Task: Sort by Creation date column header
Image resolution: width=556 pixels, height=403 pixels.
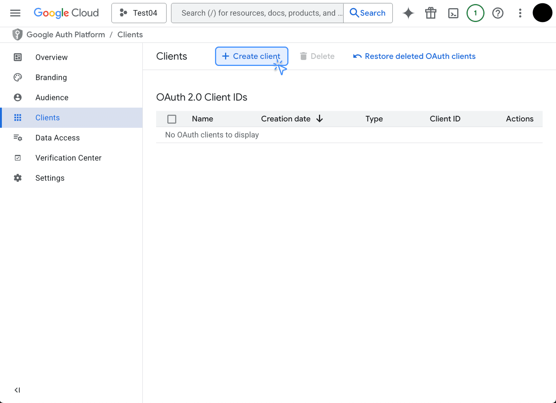Action: pos(285,118)
